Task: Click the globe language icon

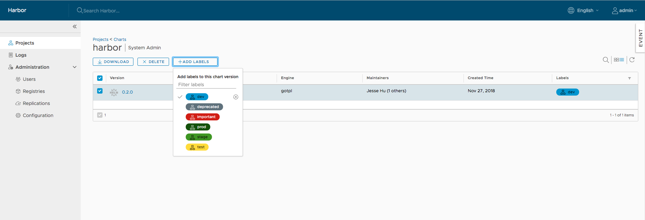Action: (571, 10)
